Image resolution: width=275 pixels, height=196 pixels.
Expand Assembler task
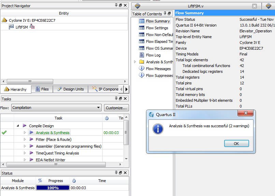(25, 146)
